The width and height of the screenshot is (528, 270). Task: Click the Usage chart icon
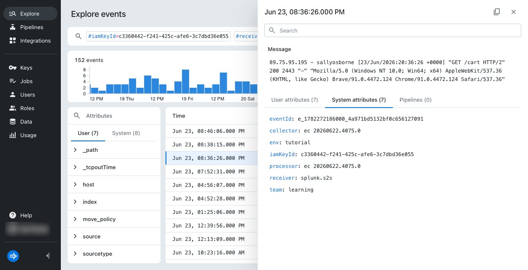(13, 135)
